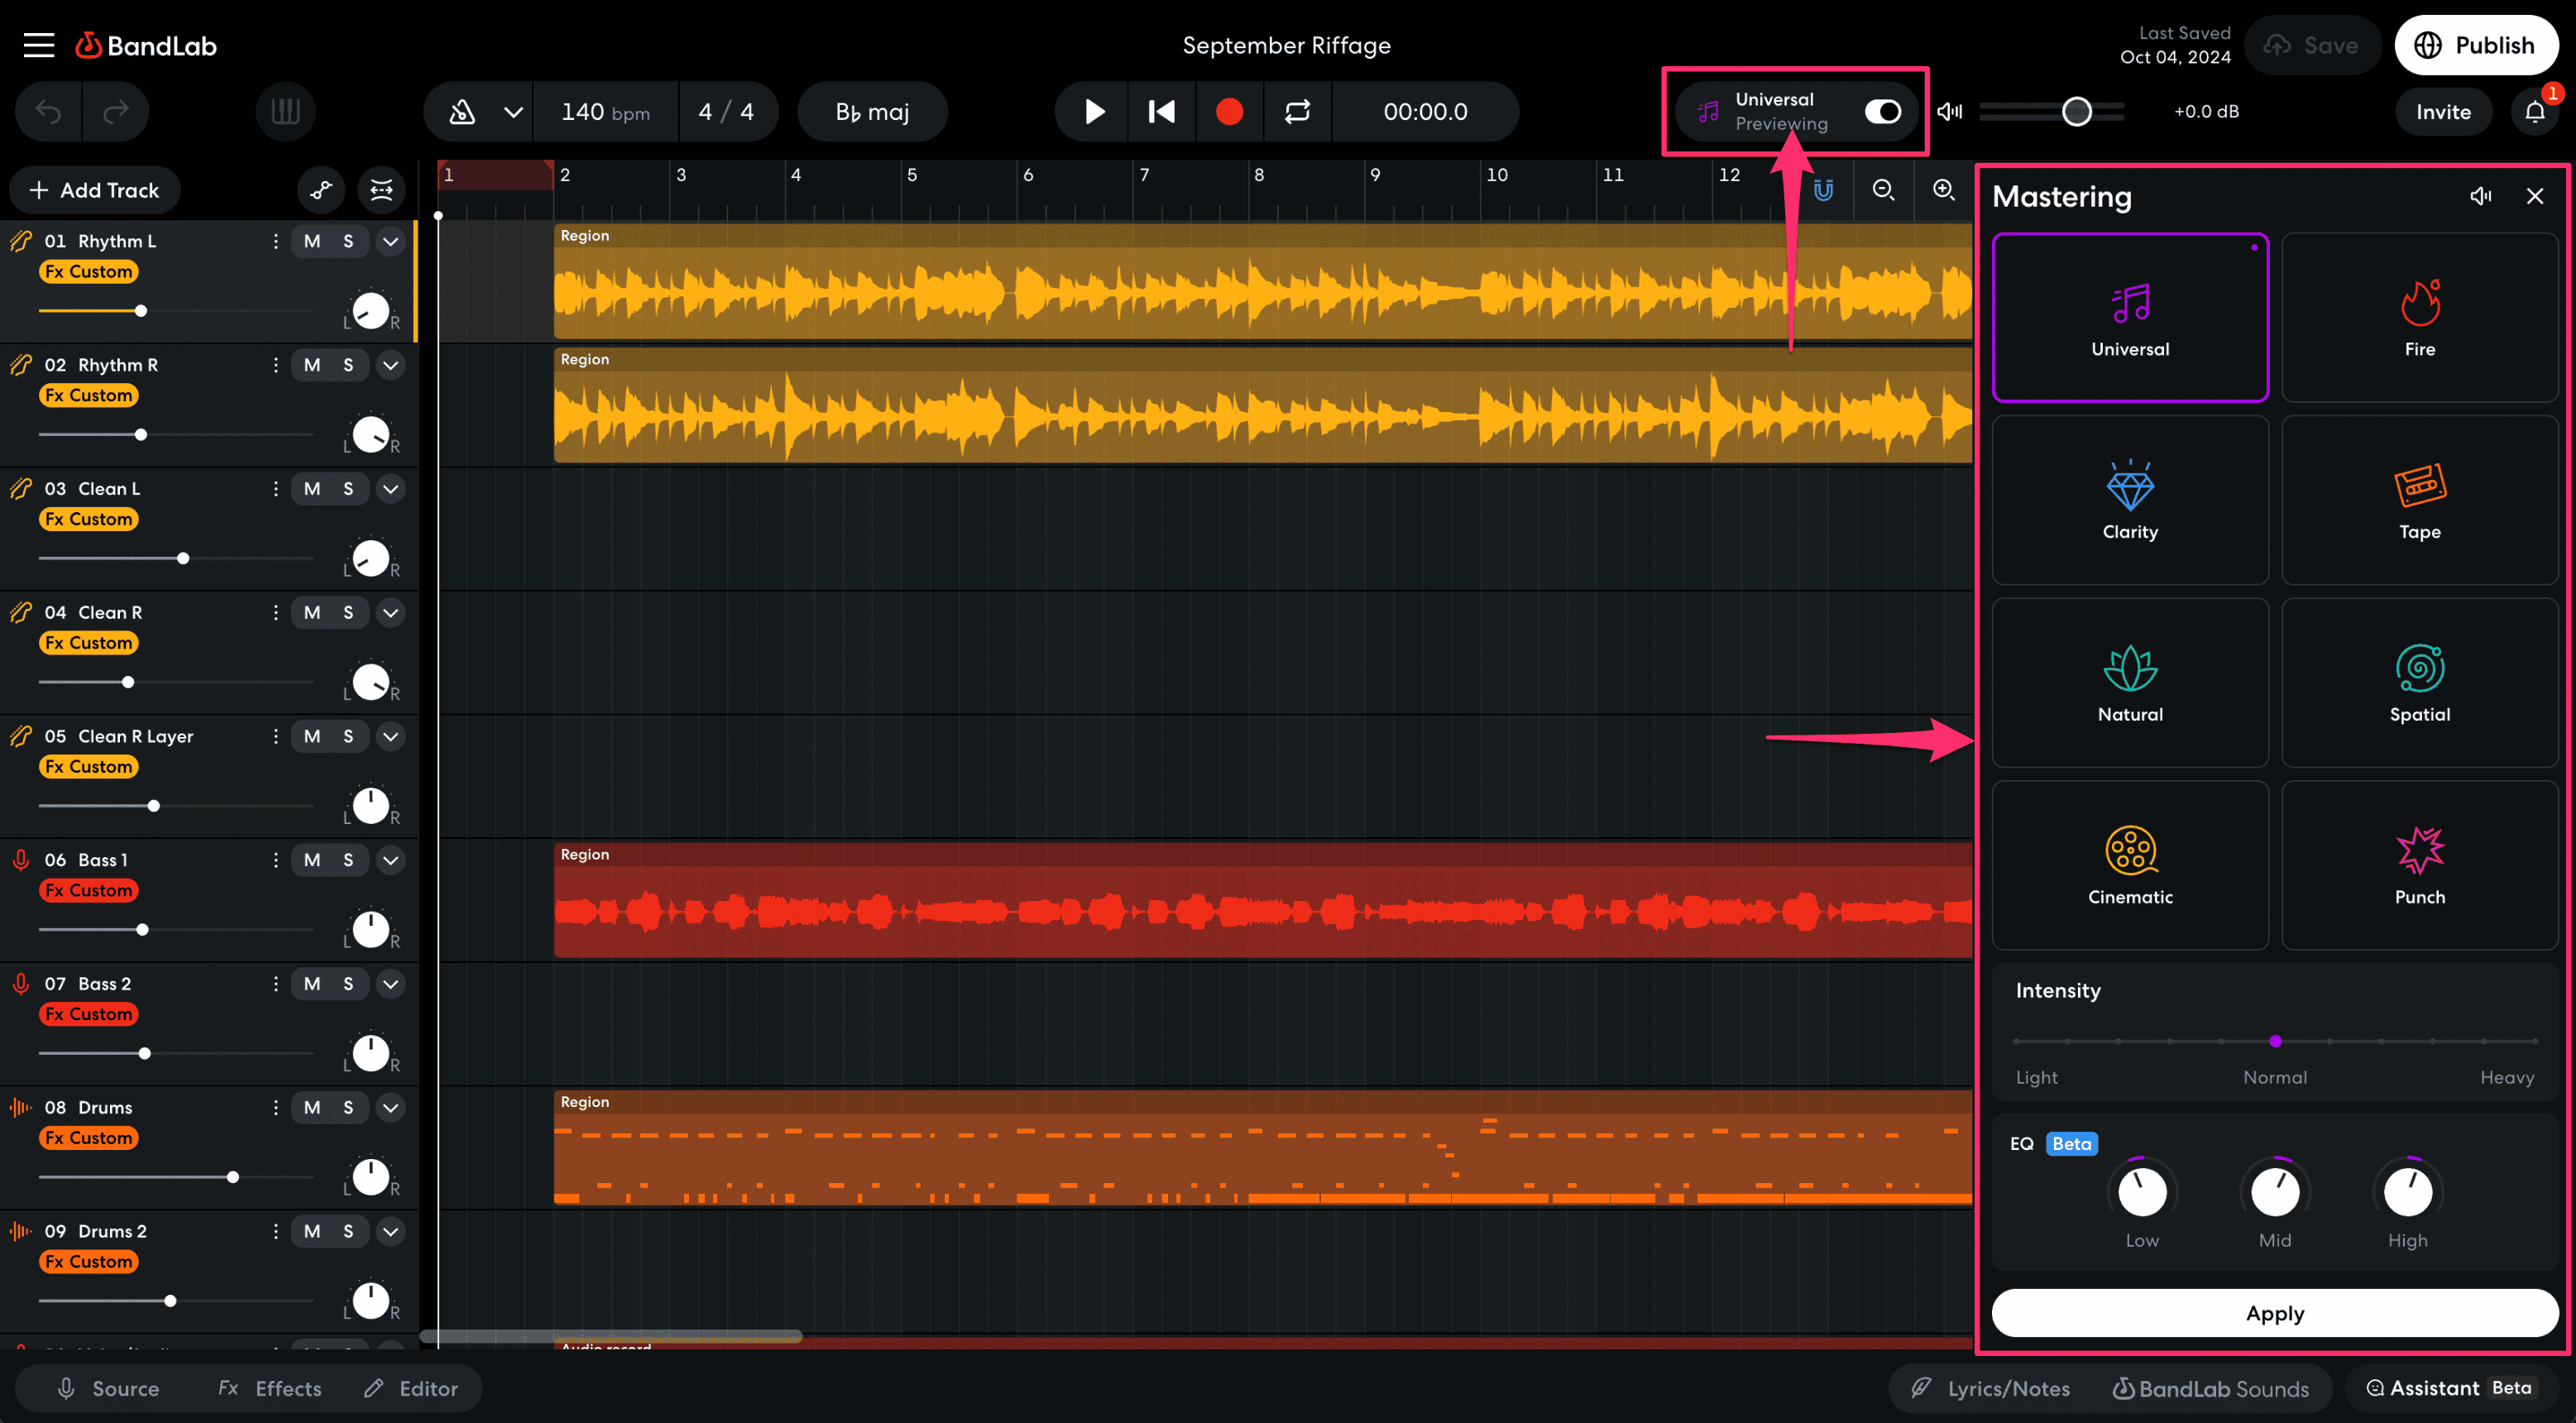Screen dimensions: 2576x1423
Task: Mute the Clean R Layer track
Action: 312,736
